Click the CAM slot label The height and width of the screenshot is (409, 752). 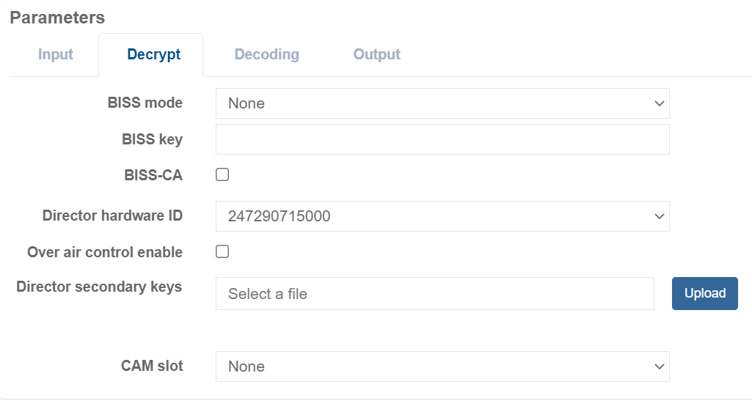point(152,366)
